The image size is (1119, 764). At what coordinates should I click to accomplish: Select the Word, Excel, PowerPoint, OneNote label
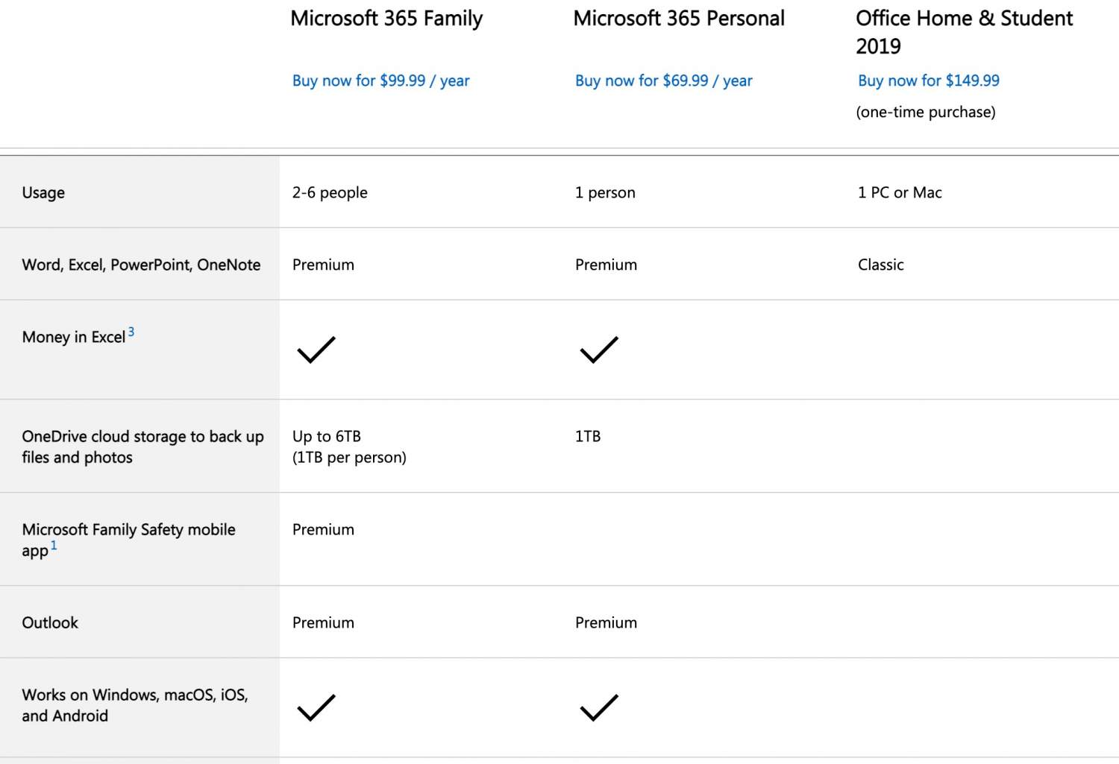(x=141, y=265)
